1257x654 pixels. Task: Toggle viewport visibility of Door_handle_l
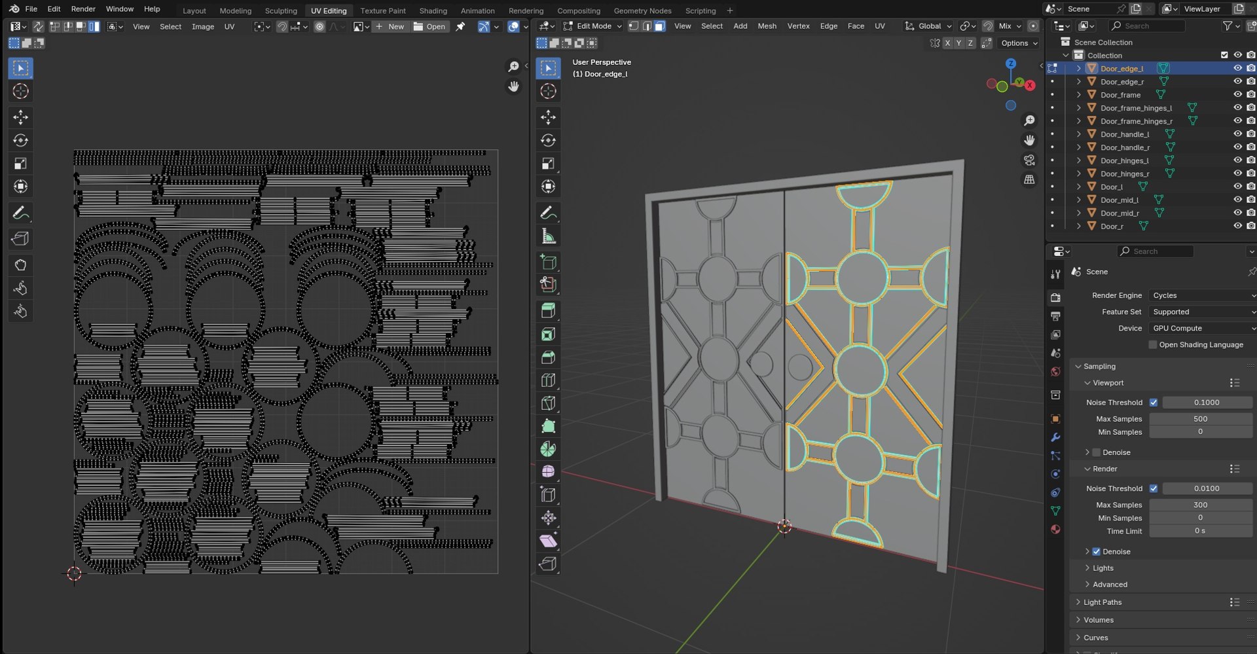1237,134
